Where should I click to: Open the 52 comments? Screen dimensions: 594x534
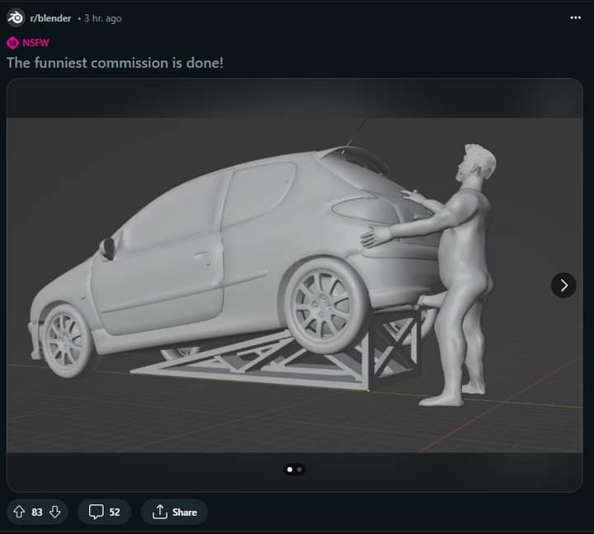point(114,512)
